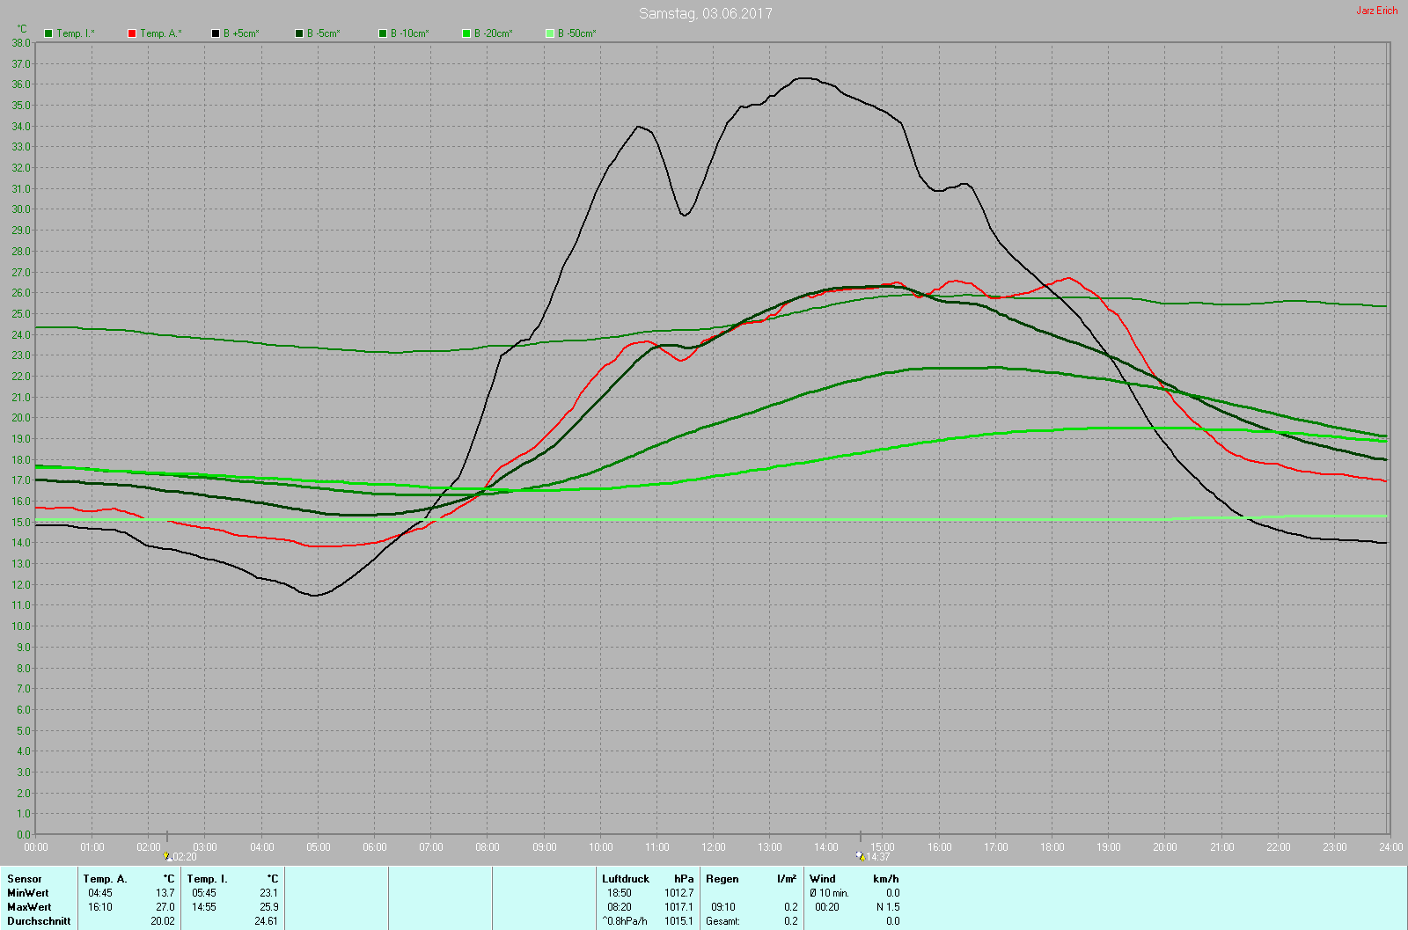Click the Durchschnitt row label

click(39, 921)
